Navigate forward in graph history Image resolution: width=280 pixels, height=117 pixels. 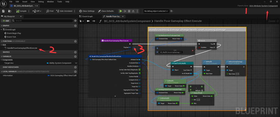pyautogui.click(x=94, y=21)
